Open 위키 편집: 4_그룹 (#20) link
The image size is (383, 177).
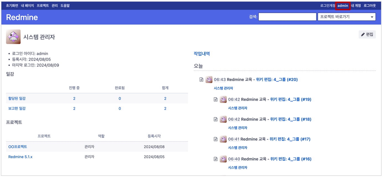tap(277, 80)
